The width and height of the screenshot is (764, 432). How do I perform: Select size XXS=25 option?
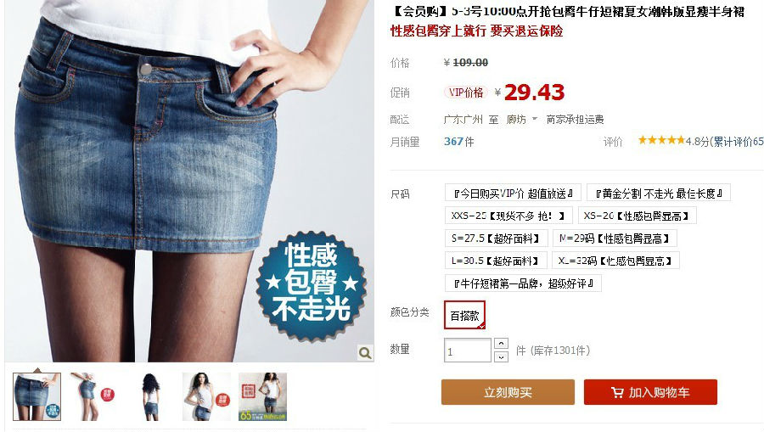click(508, 216)
